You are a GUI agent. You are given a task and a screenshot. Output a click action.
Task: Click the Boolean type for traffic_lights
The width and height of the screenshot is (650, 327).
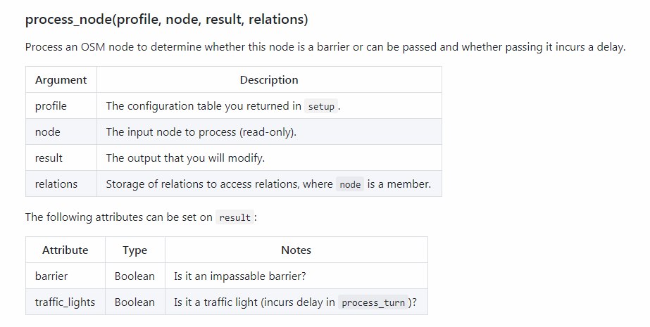[x=135, y=302]
